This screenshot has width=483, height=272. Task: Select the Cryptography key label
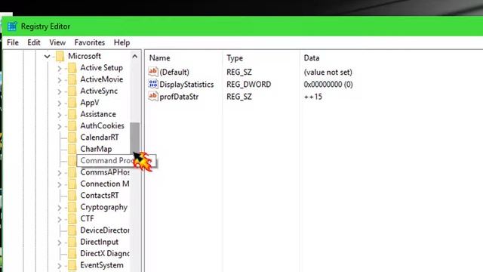[x=104, y=207]
